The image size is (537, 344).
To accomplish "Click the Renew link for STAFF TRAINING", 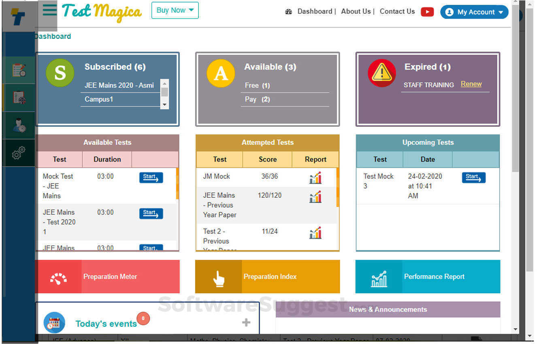I will (471, 84).
